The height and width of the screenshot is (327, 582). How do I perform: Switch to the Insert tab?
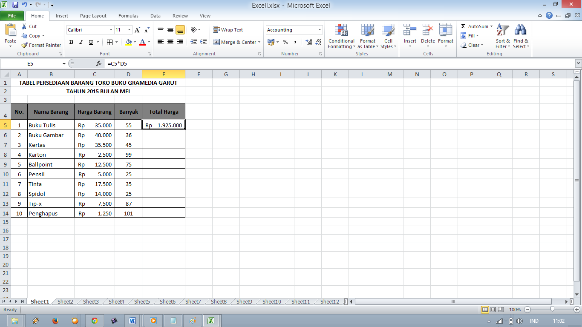62,16
